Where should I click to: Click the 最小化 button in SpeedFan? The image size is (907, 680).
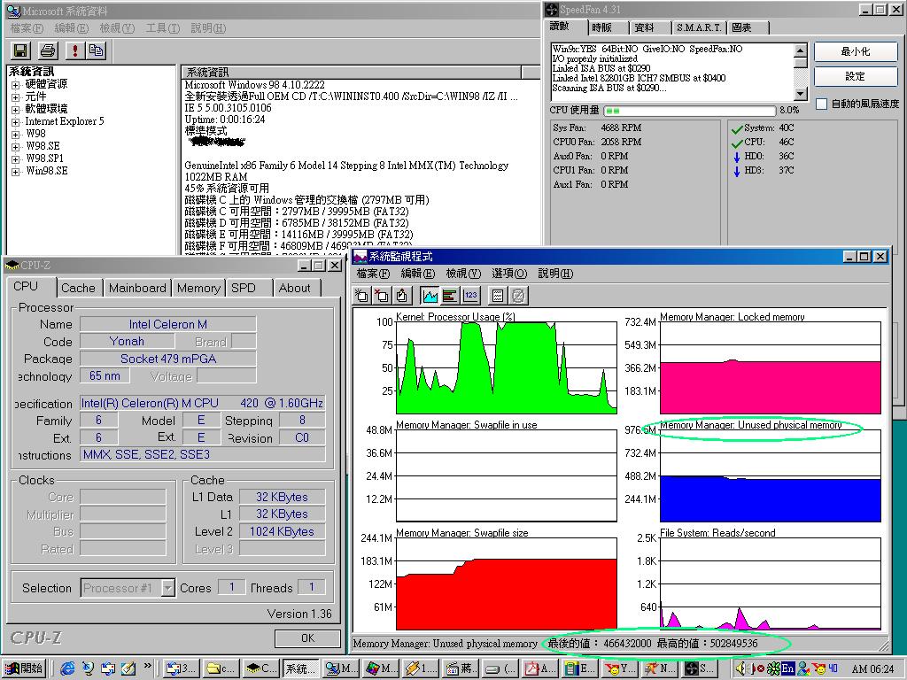tap(855, 51)
